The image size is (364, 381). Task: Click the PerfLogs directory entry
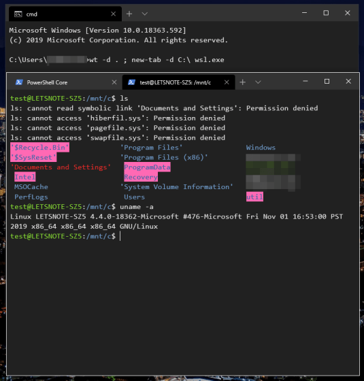(31, 197)
